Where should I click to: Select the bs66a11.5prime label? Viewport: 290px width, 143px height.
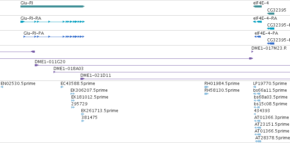270,90
